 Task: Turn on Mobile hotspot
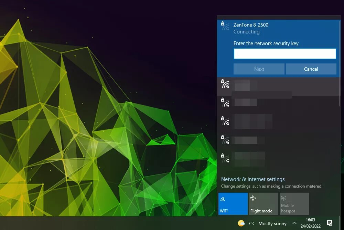294,203
